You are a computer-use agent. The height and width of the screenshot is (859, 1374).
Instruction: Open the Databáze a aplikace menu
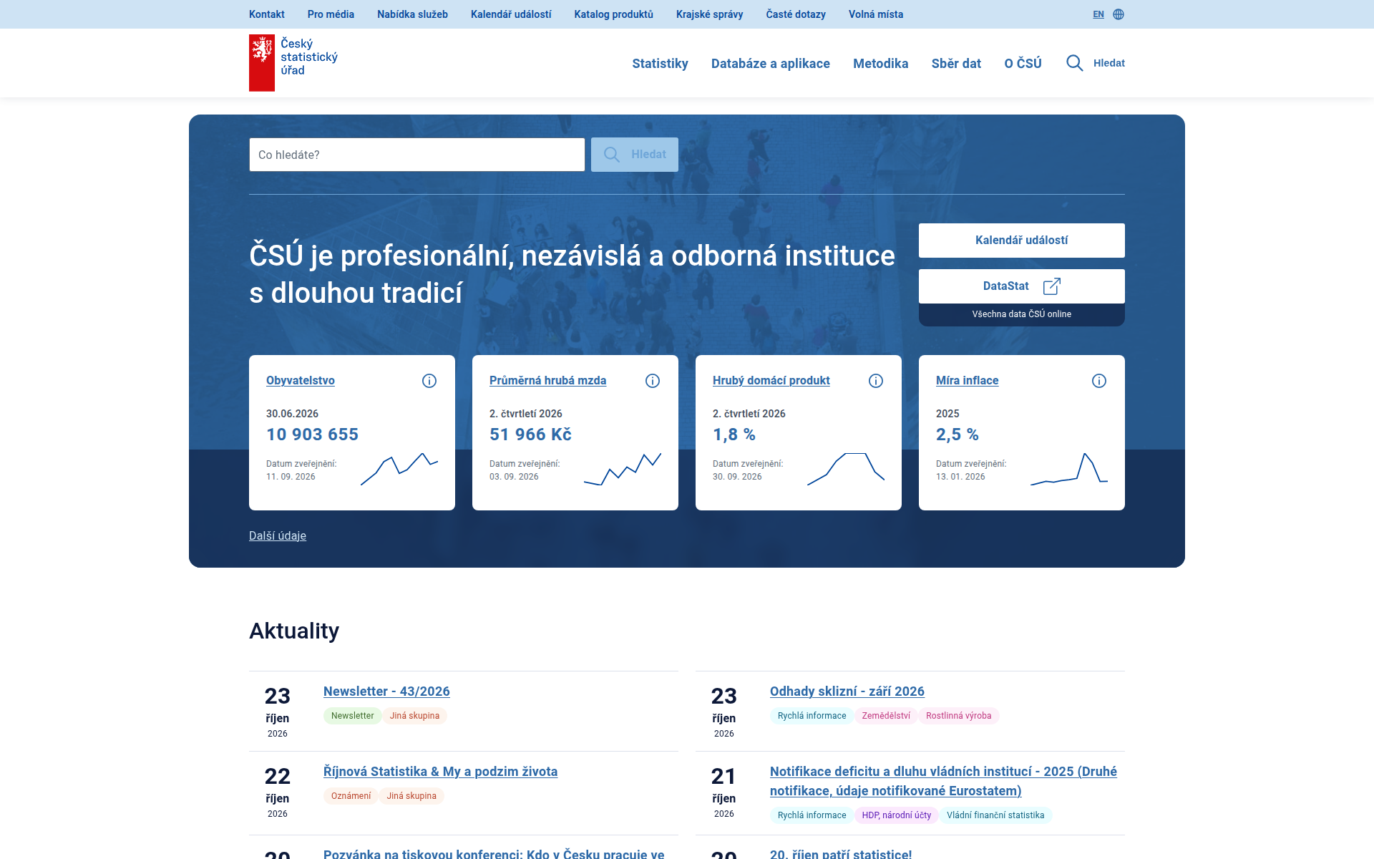(771, 63)
